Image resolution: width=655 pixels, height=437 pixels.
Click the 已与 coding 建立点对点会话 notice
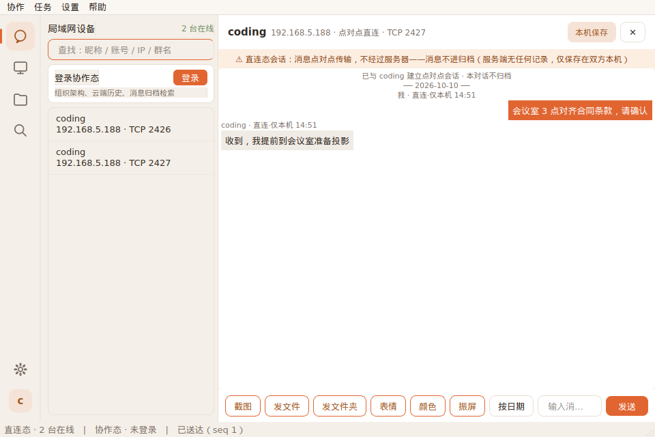(437, 76)
